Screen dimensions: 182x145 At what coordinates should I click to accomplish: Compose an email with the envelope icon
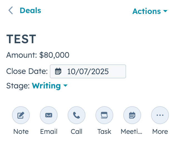pos(49,115)
